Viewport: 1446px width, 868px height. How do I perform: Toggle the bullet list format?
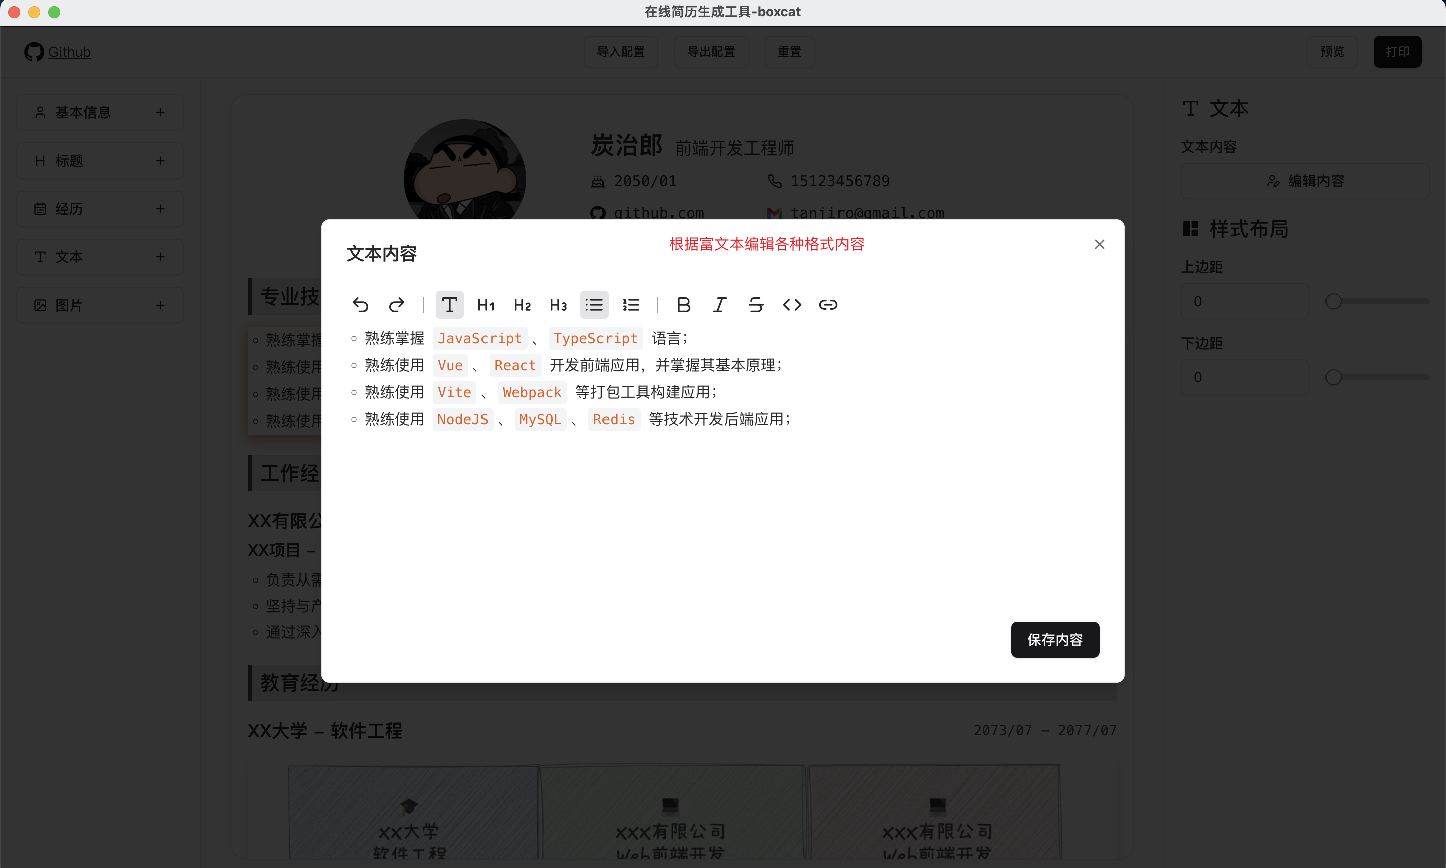[594, 305]
